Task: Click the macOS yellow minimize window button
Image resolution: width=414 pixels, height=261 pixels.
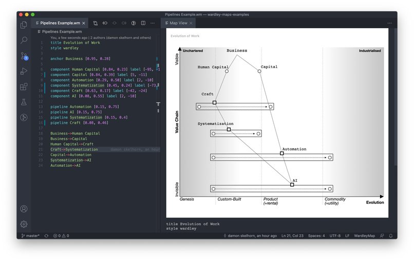Action: click(27, 14)
